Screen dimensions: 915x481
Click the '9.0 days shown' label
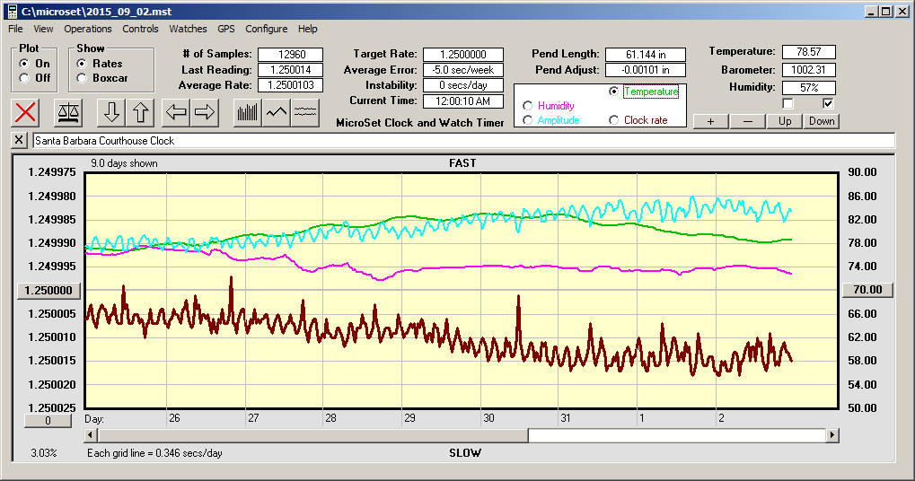[x=124, y=163]
